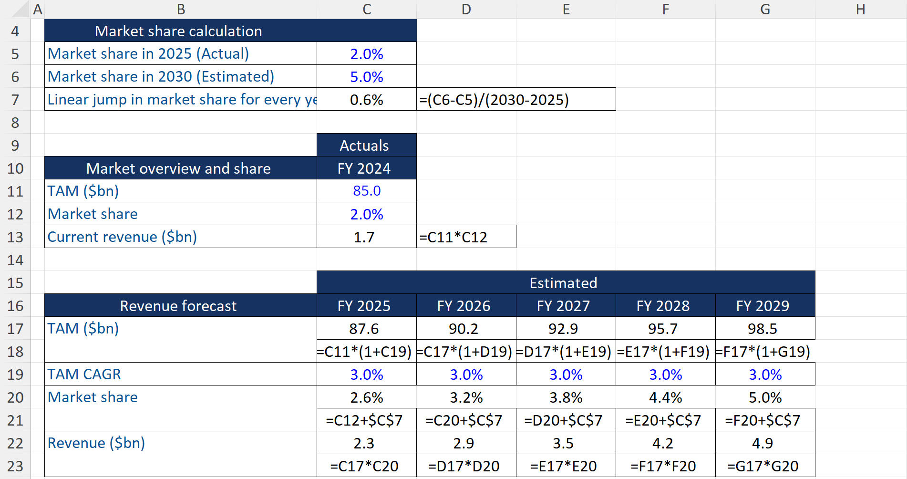Select column G header
The image size is (907, 479).
click(x=765, y=9)
